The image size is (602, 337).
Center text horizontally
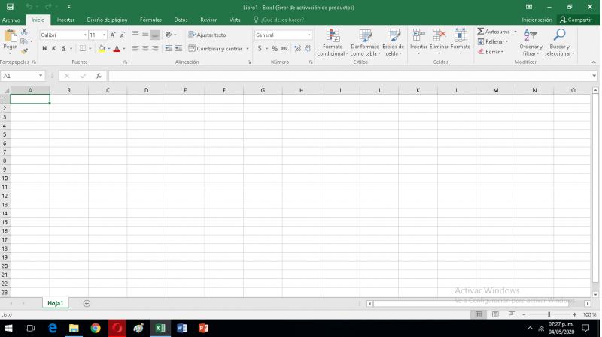[145, 48]
